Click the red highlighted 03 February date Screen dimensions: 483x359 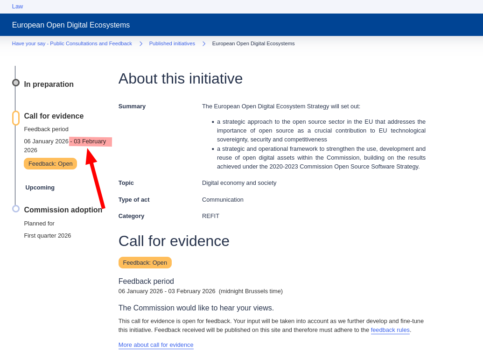click(90, 141)
